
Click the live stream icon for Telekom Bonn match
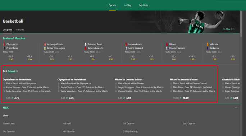[x=98, y=52]
